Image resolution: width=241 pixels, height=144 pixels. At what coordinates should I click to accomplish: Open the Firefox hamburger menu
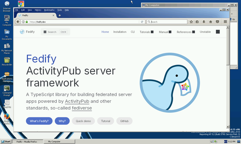(225, 22)
